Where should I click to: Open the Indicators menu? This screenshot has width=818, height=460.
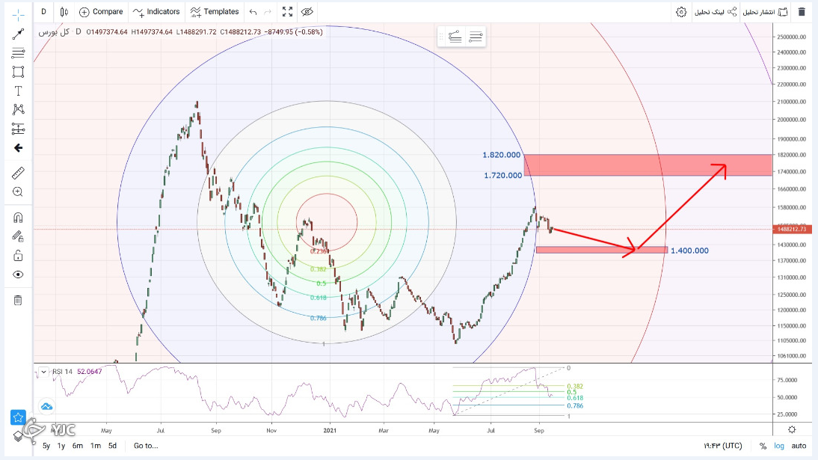coord(156,12)
